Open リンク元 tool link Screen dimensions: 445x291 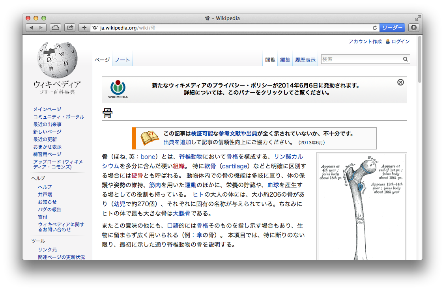click(47, 250)
